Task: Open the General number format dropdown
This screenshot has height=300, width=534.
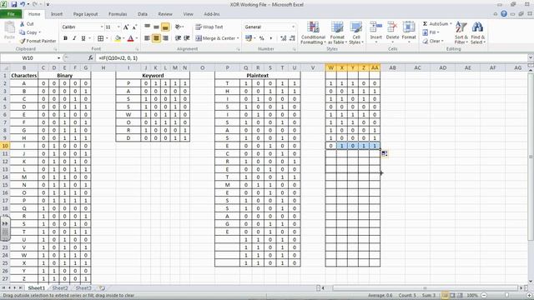Action: (293, 27)
